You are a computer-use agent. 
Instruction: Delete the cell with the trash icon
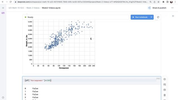coord(165,95)
